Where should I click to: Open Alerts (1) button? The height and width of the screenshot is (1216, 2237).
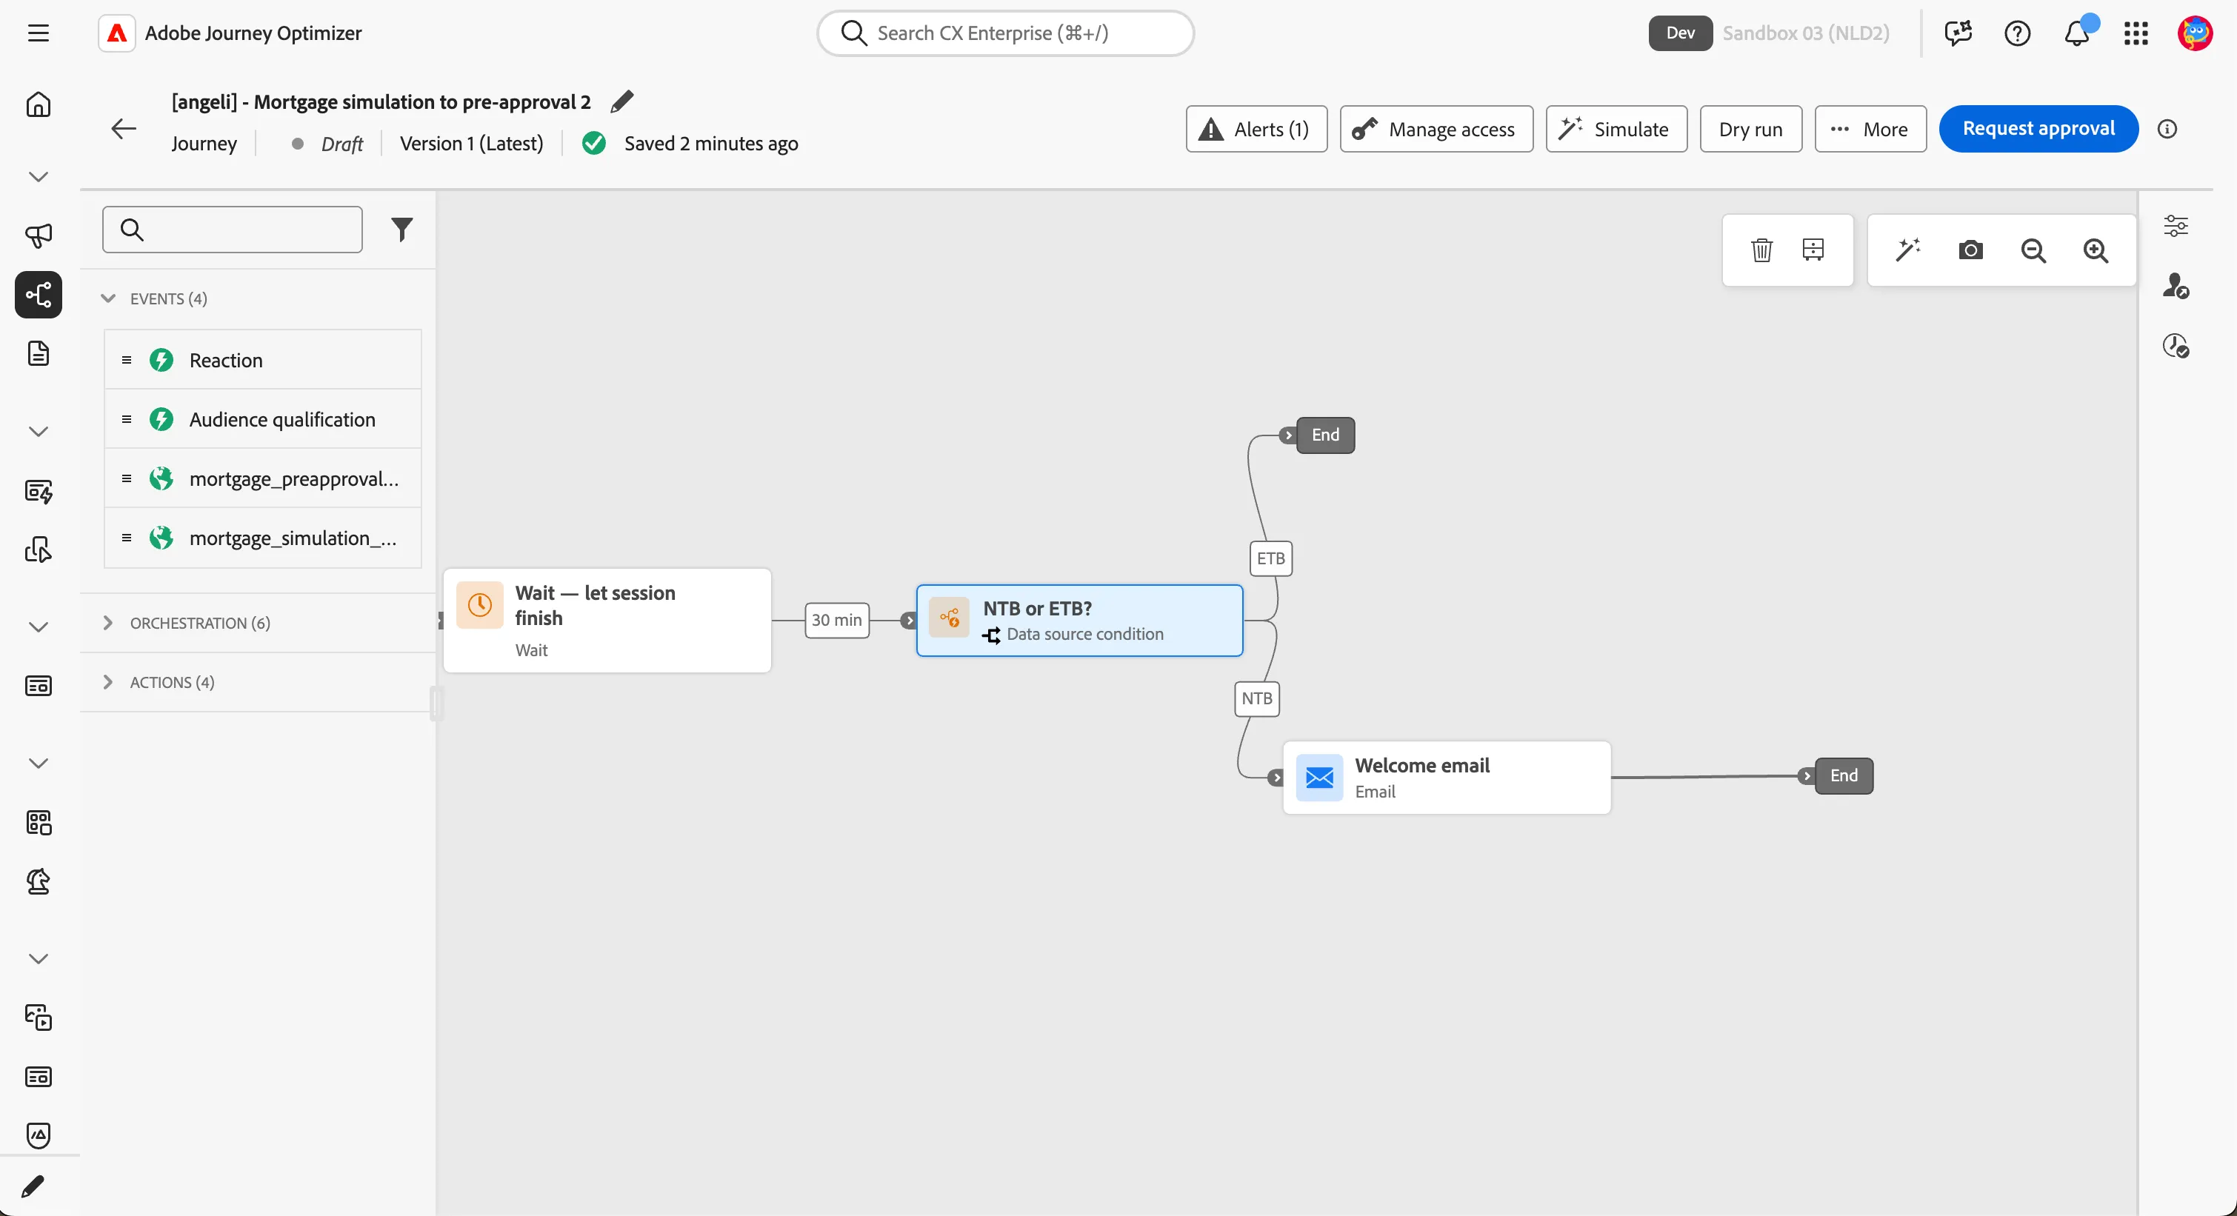(x=1256, y=128)
